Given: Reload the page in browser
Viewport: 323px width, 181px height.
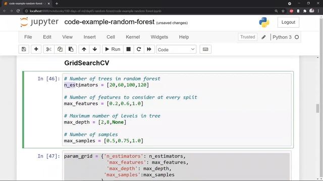Looking at the screenshot, I should click(x=18, y=11).
